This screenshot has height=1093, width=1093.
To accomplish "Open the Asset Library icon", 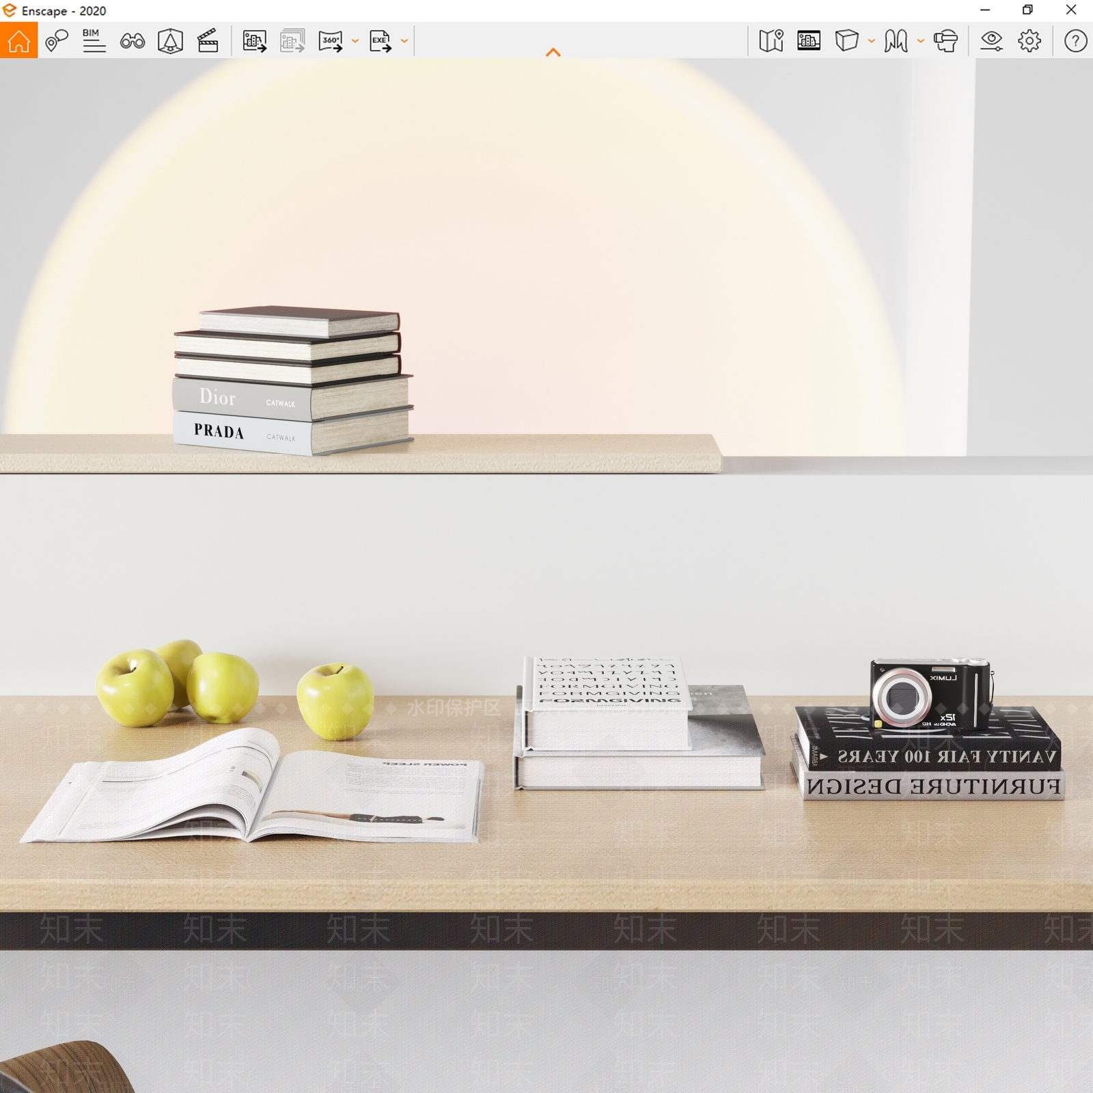I will (x=809, y=41).
